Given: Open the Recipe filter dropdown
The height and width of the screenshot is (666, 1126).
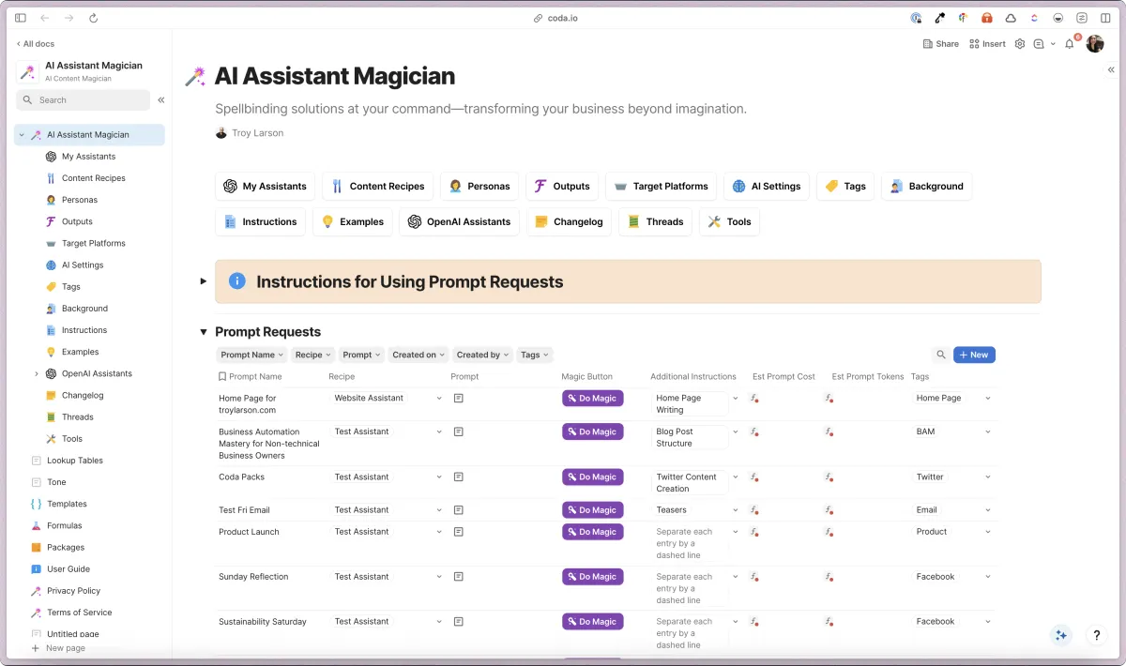Looking at the screenshot, I should tap(312, 355).
